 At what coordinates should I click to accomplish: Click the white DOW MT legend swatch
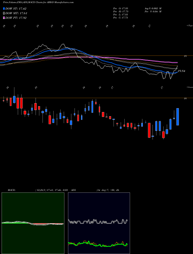coord(4,13)
